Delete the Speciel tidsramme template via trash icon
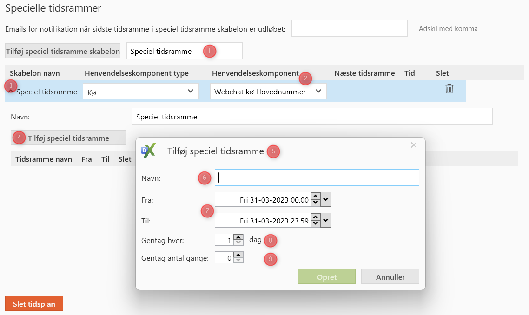This screenshot has width=529, height=315. pyautogui.click(x=449, y=89)
